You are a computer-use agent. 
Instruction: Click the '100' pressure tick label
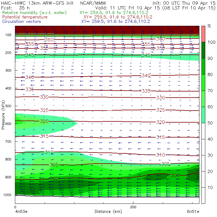click(x=8, y=35)
